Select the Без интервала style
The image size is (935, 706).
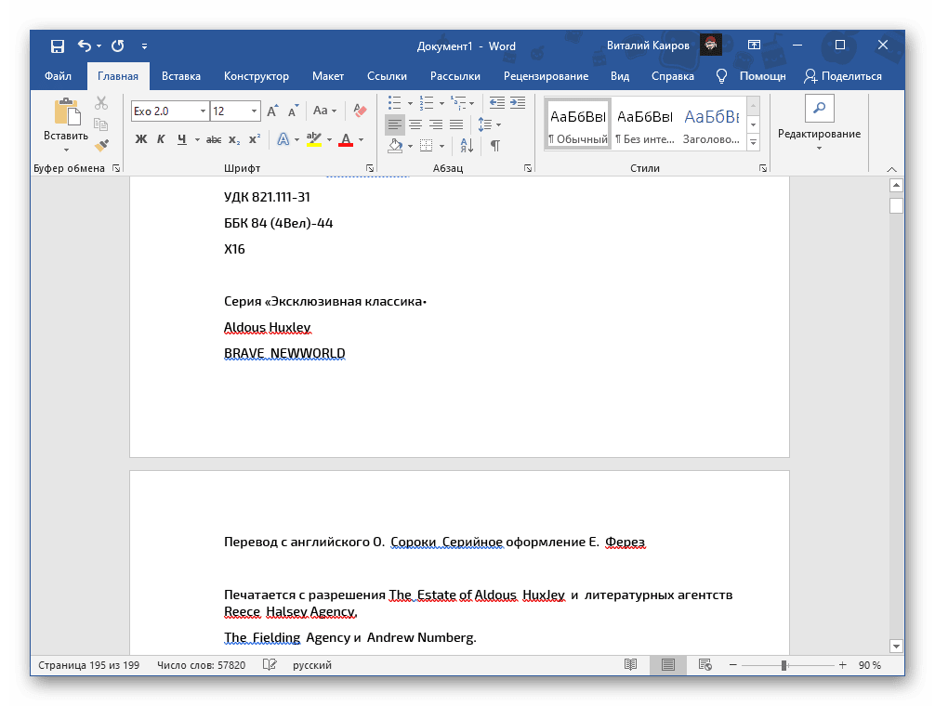click(645, 124)
